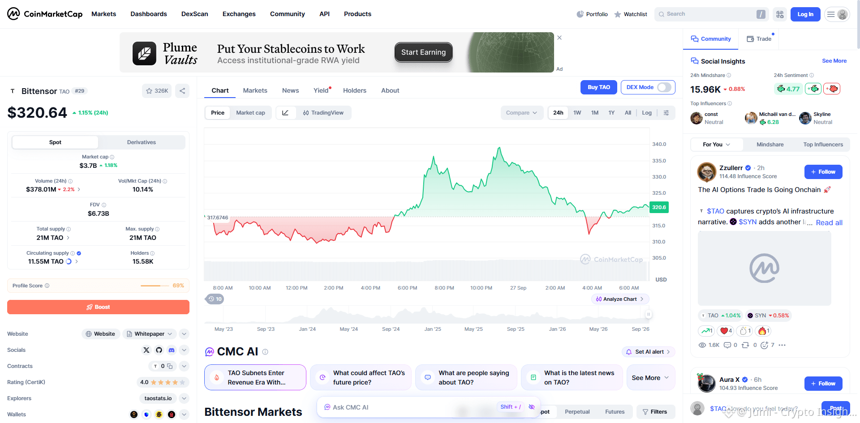The height and width of the screenshot is (423, 860).
Task: Copy the TAO contract address icon
Action: point(170,366)
